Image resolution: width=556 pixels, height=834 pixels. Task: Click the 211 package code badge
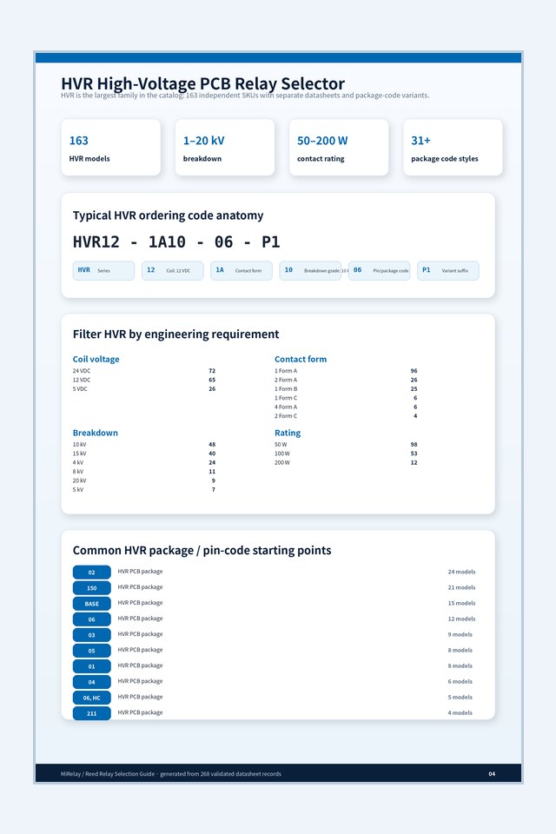point(91,713)
